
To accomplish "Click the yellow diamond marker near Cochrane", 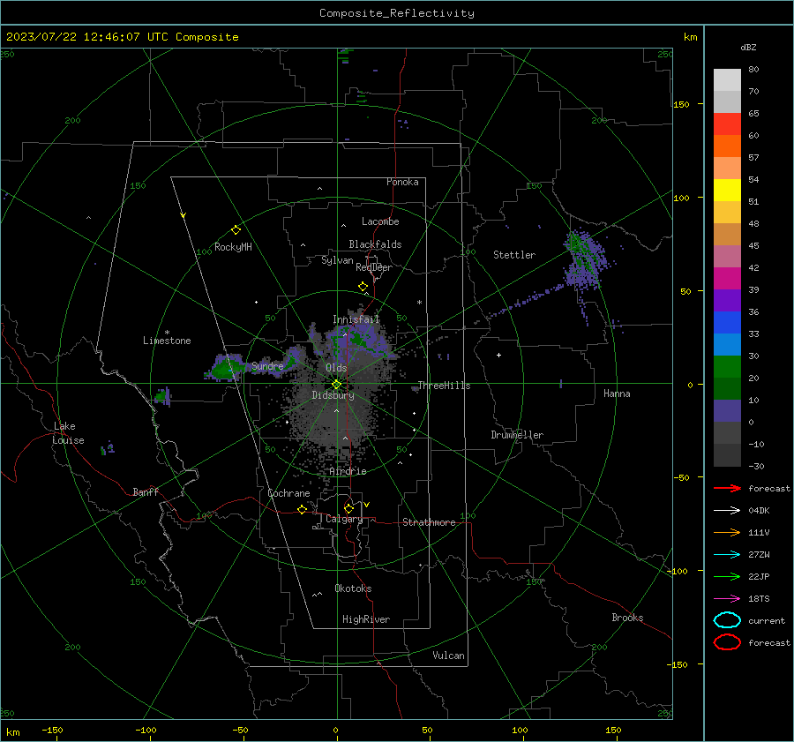I will coord(302,509).
